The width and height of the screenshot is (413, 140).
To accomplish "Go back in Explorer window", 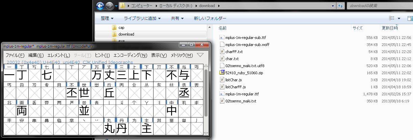I will click(100, 6).
